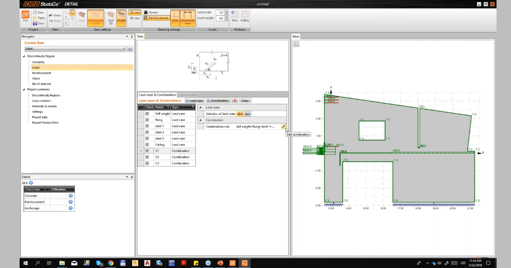Click the ULS help question mark icon
511x268 pixels.
31,183
